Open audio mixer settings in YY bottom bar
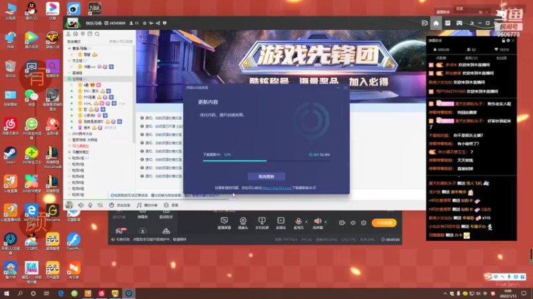The image size is (533, 299). tap(100, 205)
